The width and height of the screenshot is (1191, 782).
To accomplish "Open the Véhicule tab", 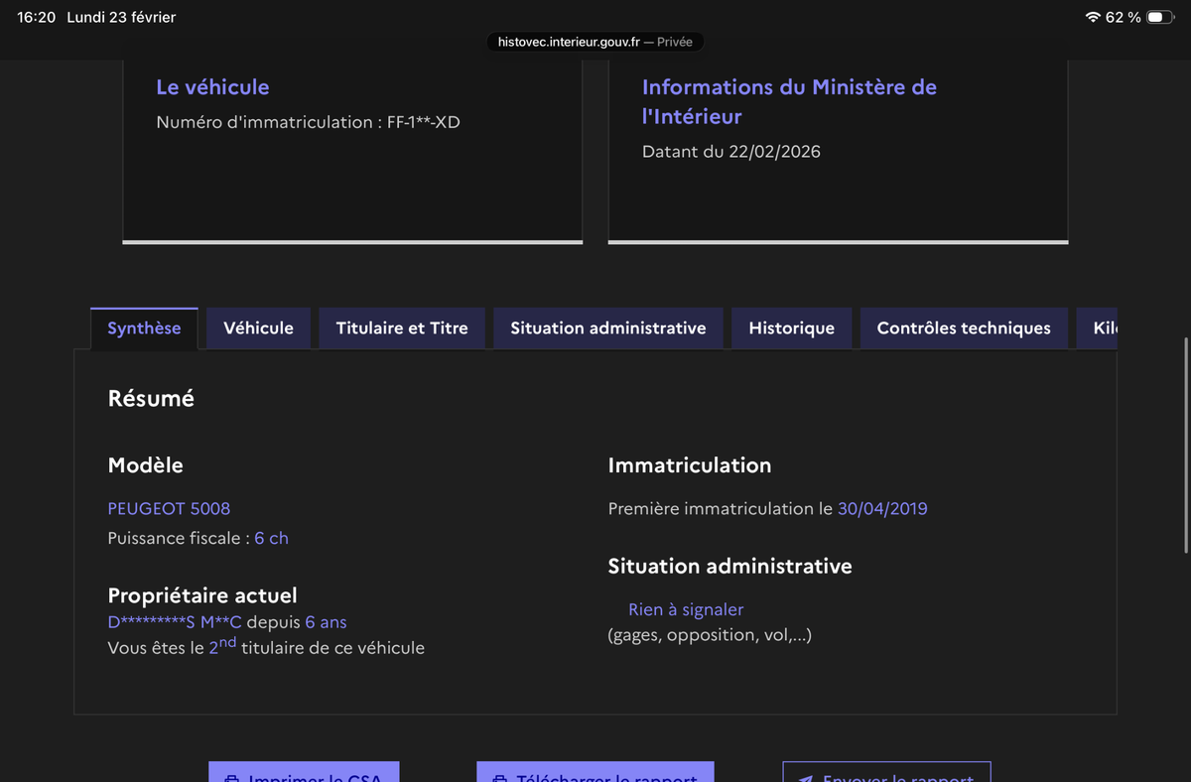I will (x=258, y=328).
